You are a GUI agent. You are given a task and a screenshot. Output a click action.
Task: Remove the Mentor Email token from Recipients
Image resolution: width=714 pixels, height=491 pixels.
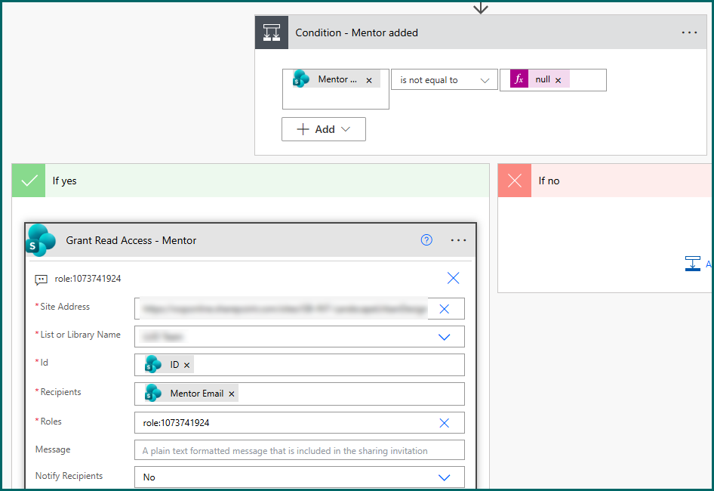231,394
